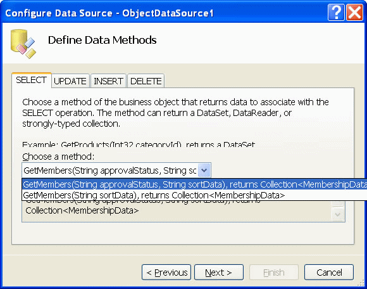
Task: Select the DELETE tab
Action: point(146,81)
